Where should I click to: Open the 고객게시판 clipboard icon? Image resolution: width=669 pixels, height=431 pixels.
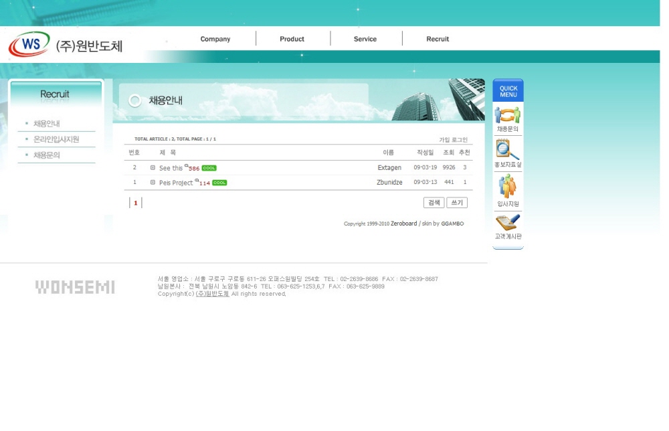[x=507, y=222]
